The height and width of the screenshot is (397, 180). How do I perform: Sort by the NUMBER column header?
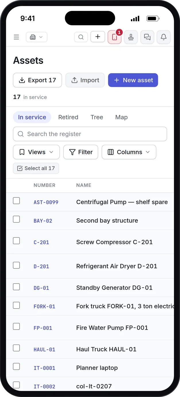pyautogui.click(x=44, y=185)
